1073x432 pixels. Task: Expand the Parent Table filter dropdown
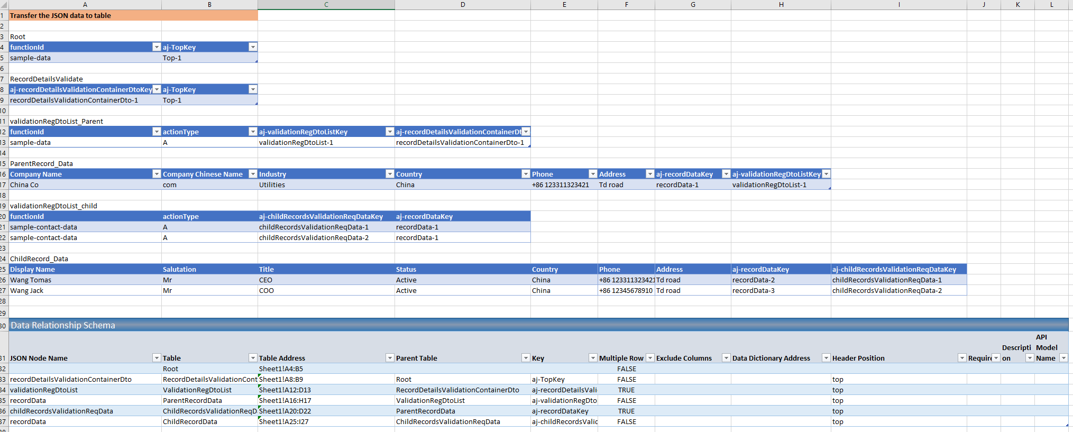[526, 358]
